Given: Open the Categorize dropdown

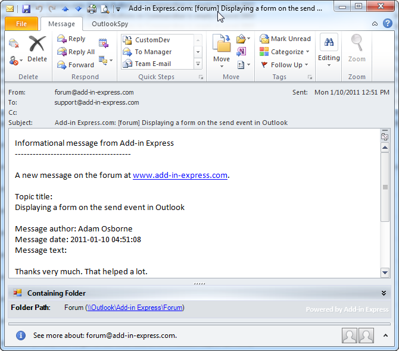Looking at the screenshot, I should (x=285, y=52).
